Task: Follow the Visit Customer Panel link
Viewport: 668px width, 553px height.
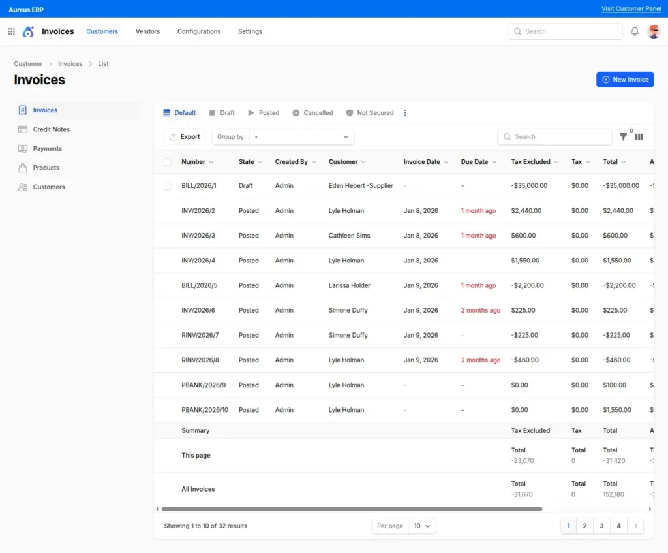Action: coord(631,9)
